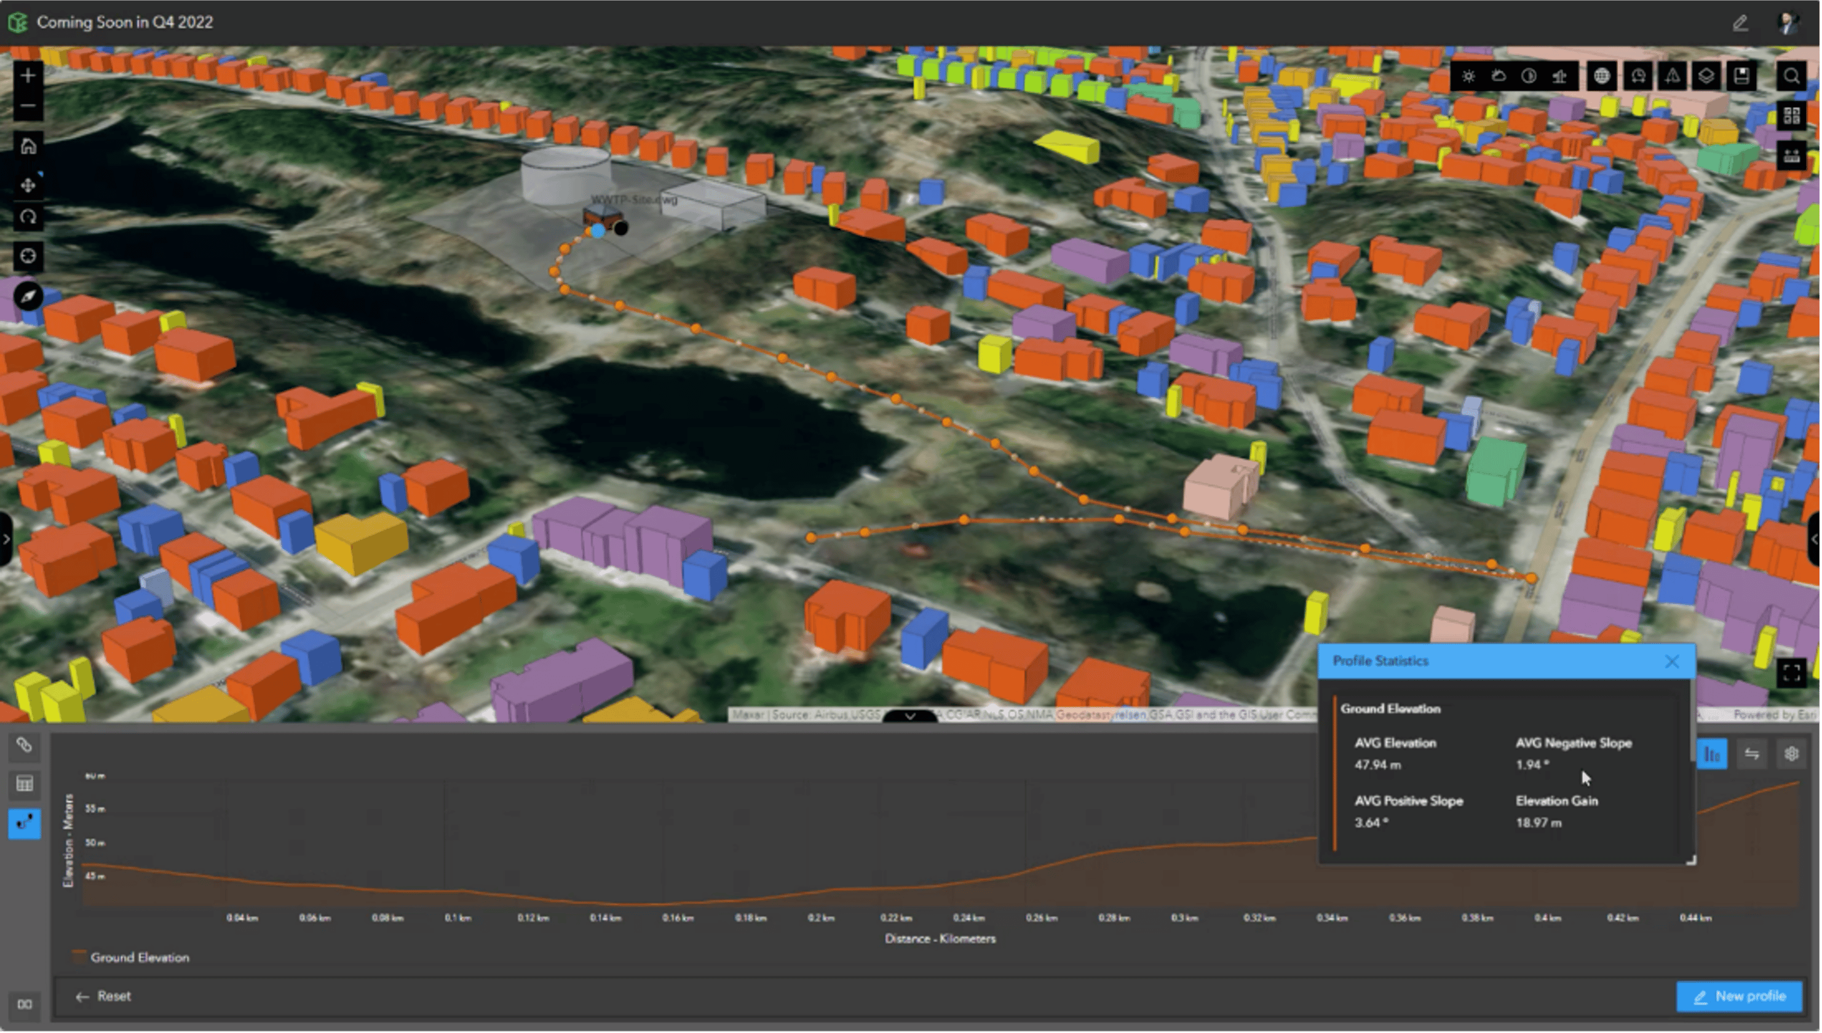Open the profile chart settings gear menu
Viewport: 1822px width, 1033px height.
pos(1793,753)
